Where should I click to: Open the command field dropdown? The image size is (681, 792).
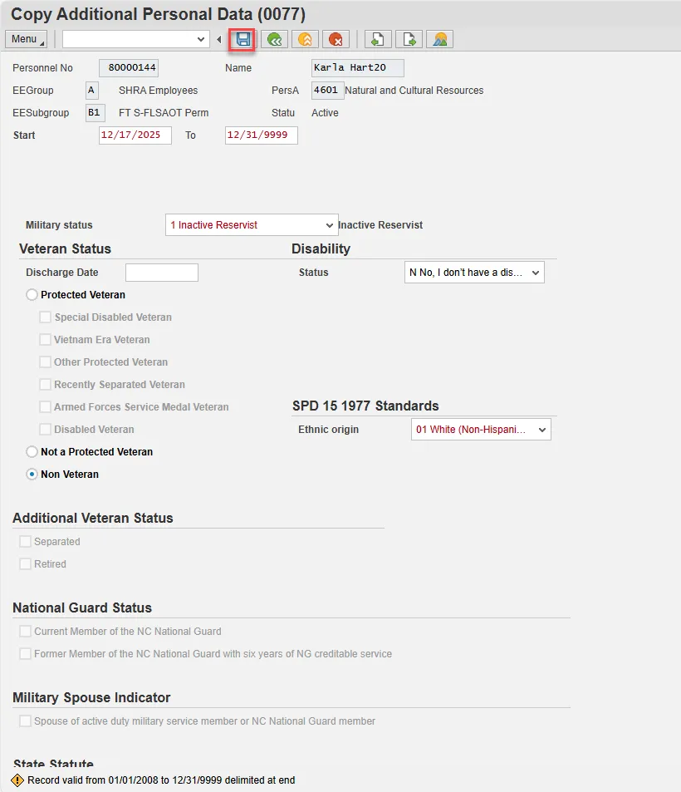tap(200, 39)
